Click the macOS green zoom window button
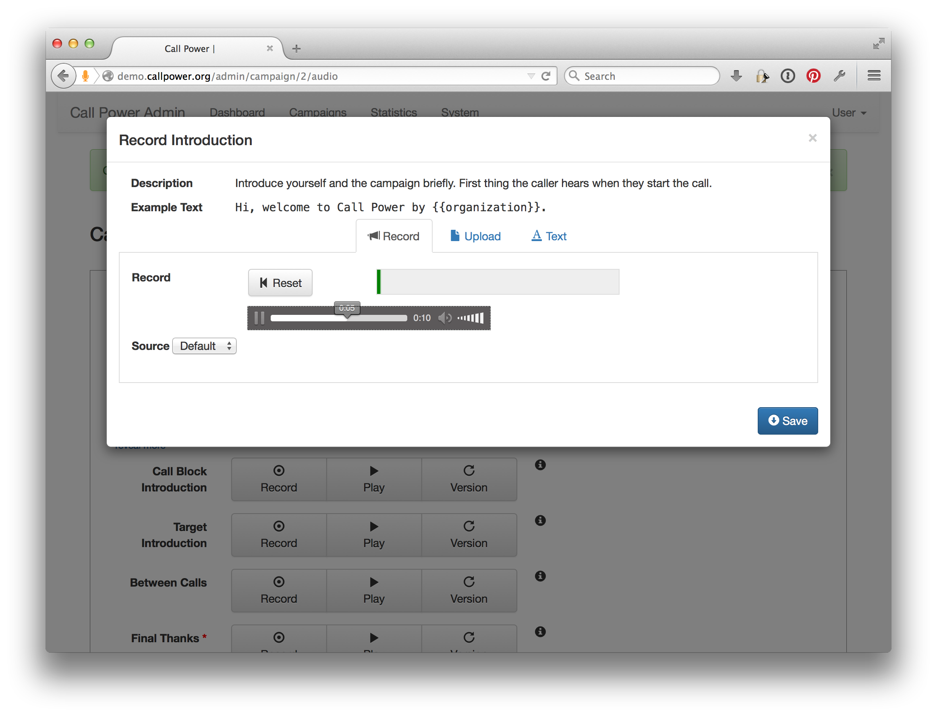Image resolution: width=937 pixels, height=716 pixels. (89, 44)
